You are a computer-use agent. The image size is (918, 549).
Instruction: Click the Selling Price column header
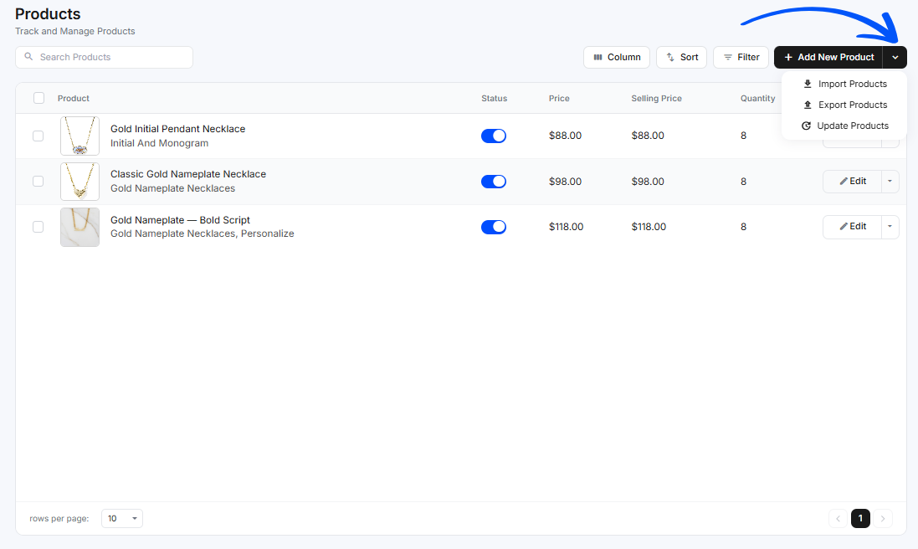656,98
